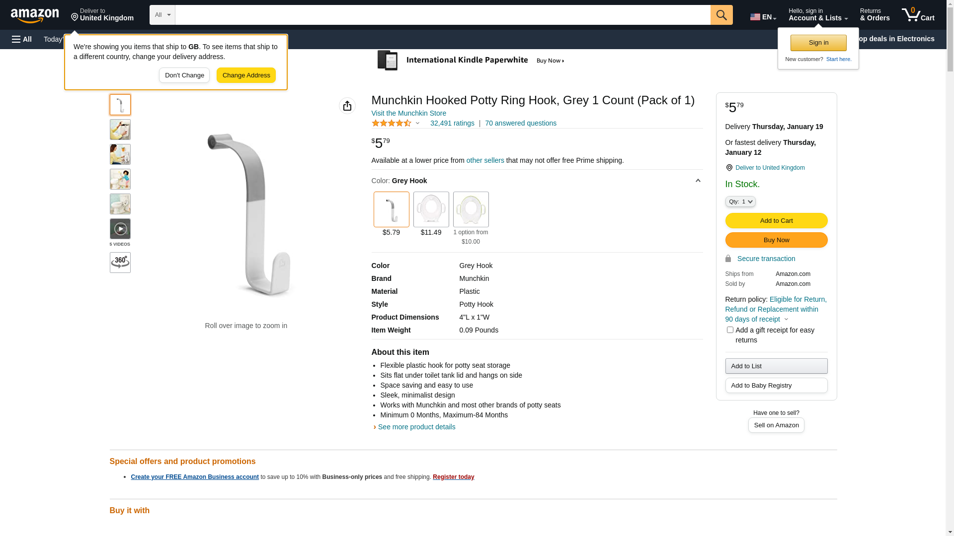Open Returns & Orders menu item
Viewport: 954px width, 536px height.
coord(874,15)
